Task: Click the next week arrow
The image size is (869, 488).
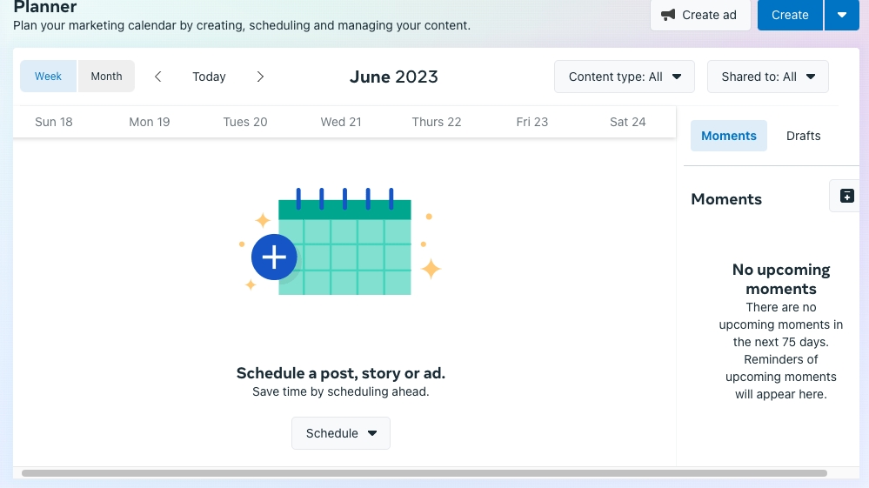Action: (260, 77)
